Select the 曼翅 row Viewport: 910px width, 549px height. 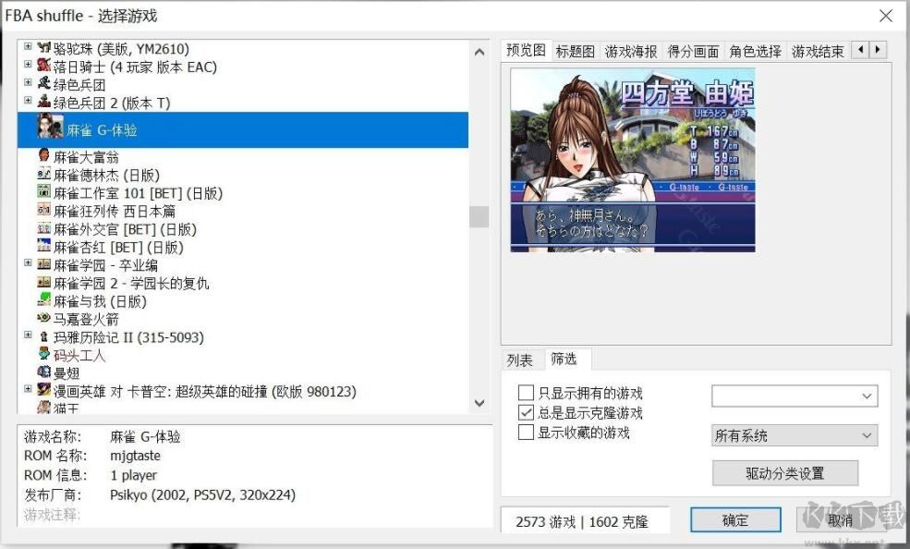(243, 373)
